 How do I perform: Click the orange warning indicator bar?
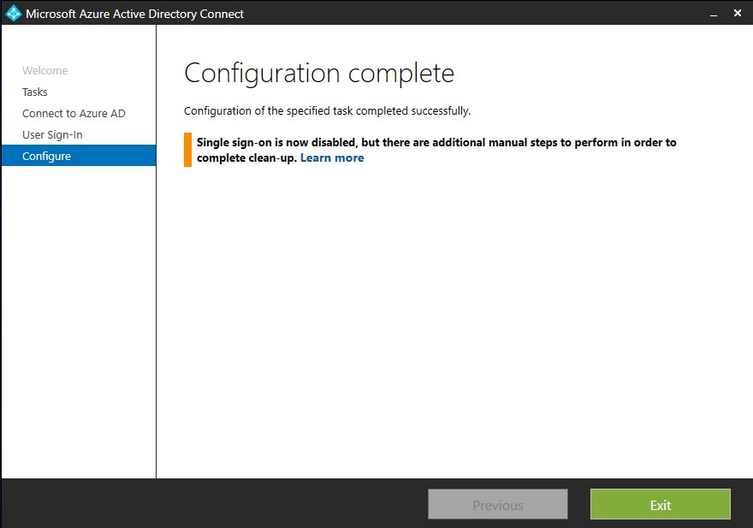[187, 150]
